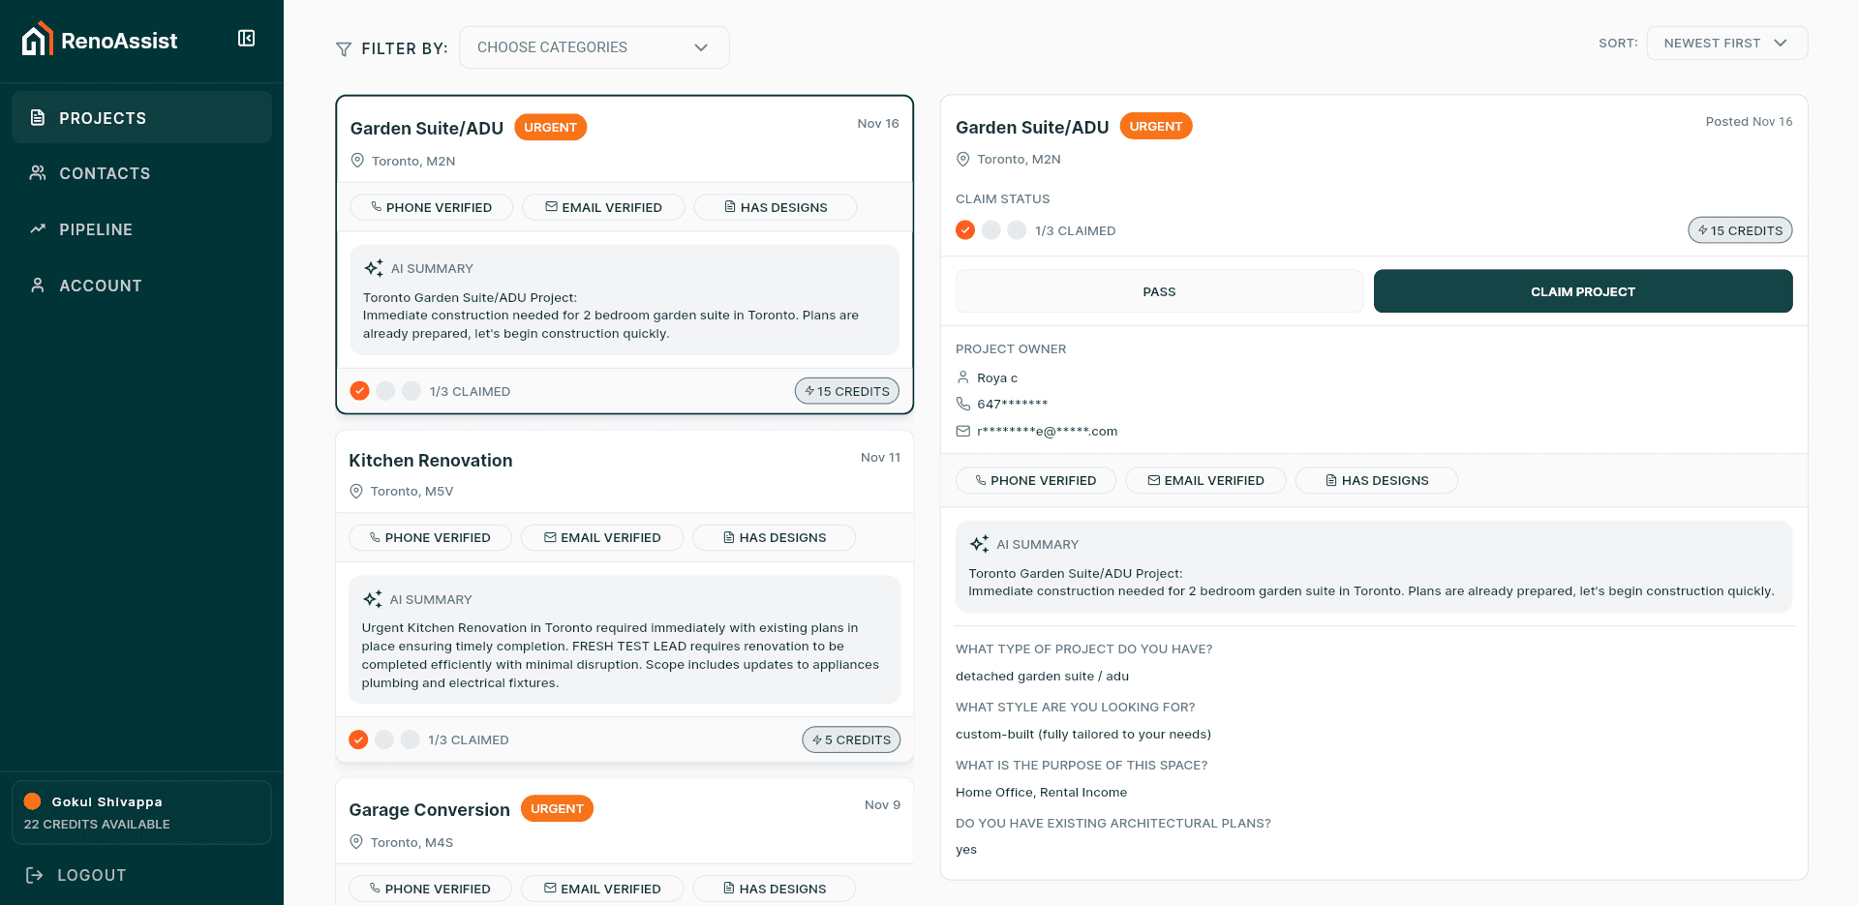Viewport: 1859px width, 905px height.
Task: Select the Projects icon in the sidebar
Action: tap(38, 117)
